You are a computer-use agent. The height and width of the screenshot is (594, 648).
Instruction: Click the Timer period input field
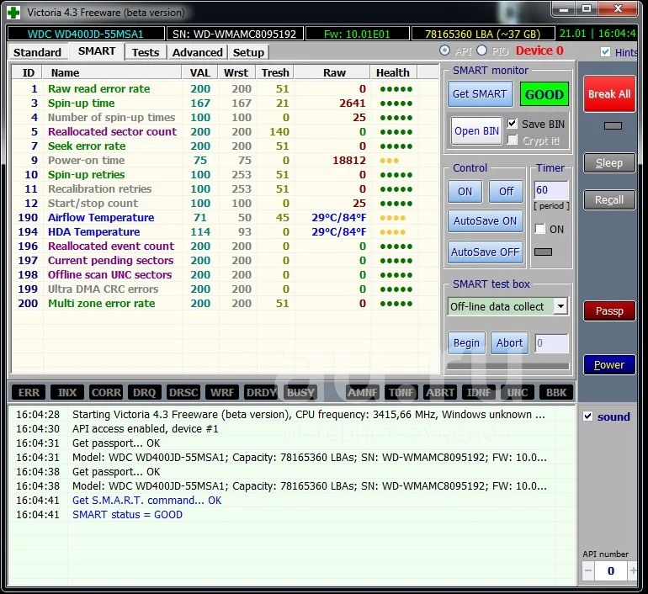[551, 190]
